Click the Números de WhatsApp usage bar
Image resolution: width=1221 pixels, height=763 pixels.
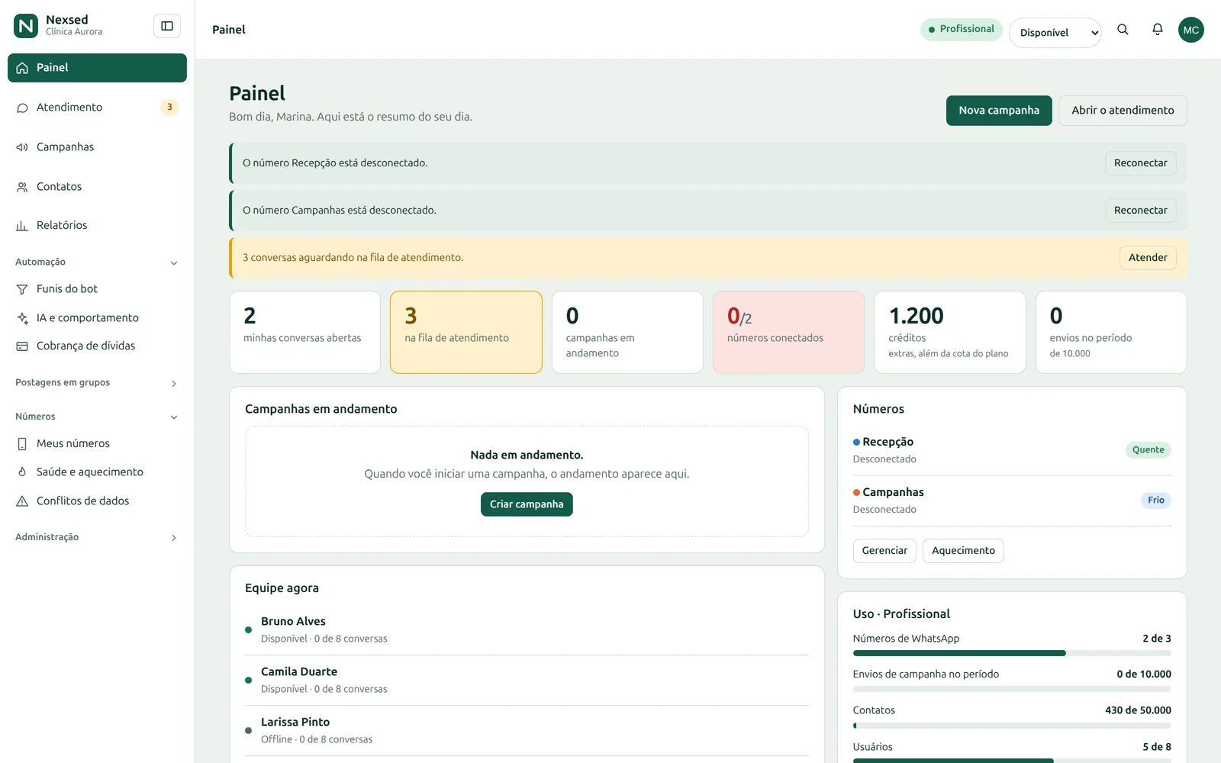[x=1012, y=653]
